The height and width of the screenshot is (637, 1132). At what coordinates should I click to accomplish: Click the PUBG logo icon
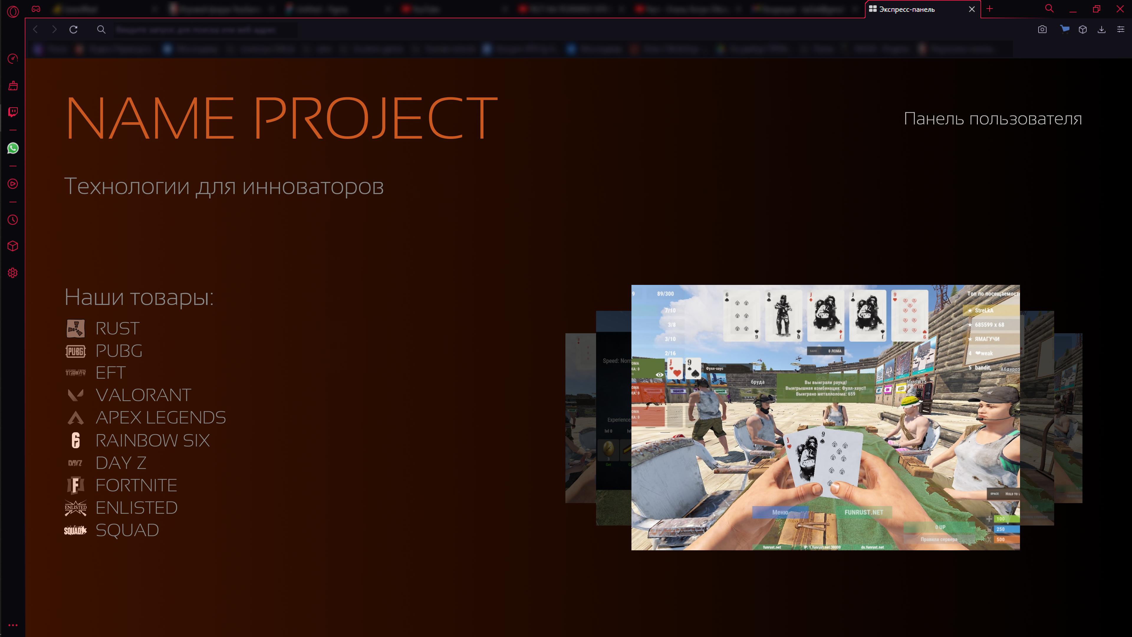(x=75, y=351)
